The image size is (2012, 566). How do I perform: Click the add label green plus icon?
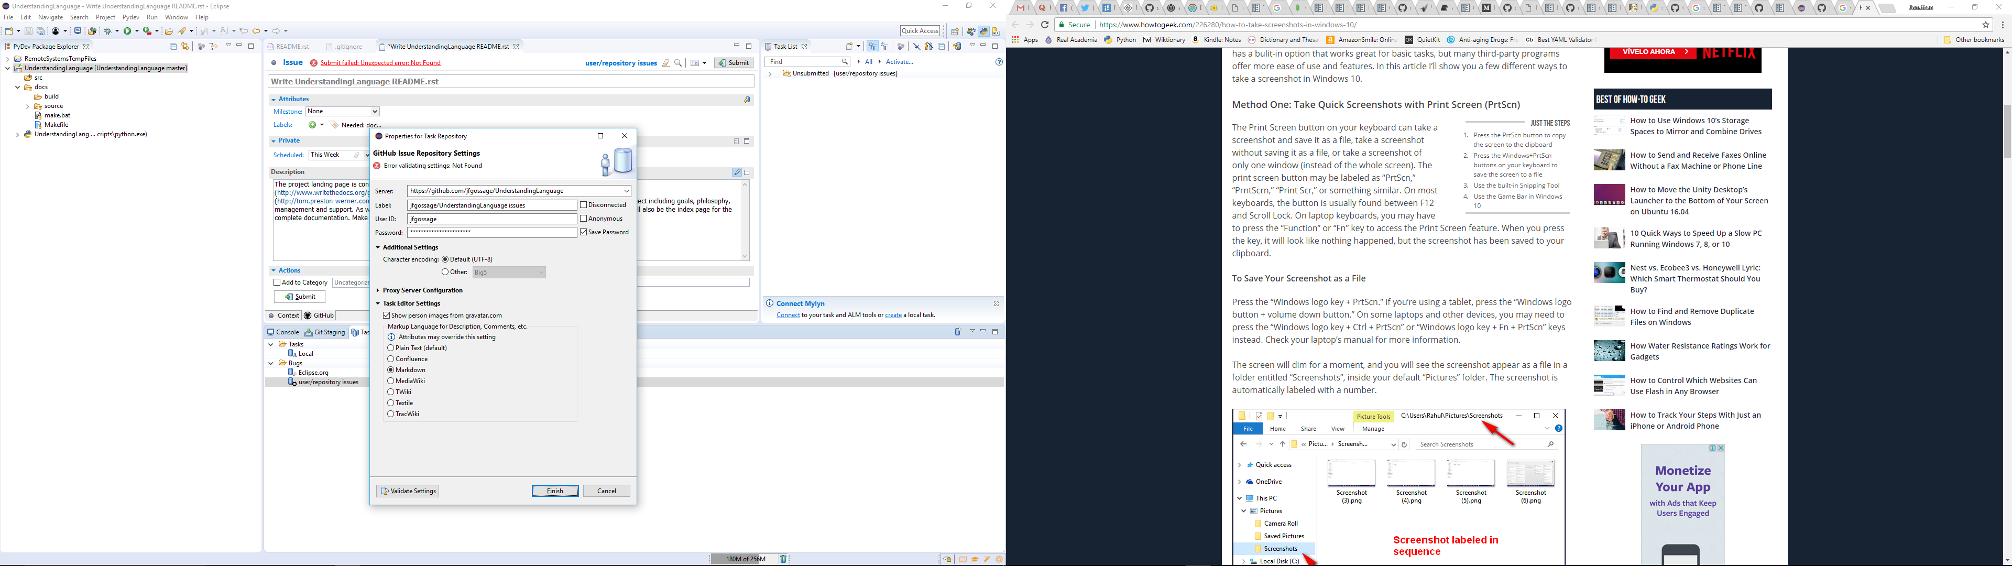coord(312,125)
